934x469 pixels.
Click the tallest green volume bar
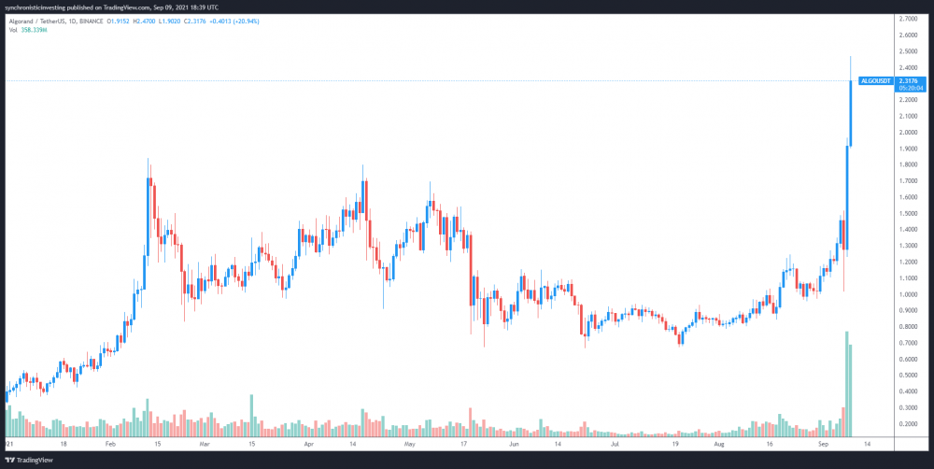pyautogui.click(x=846, y=383)
